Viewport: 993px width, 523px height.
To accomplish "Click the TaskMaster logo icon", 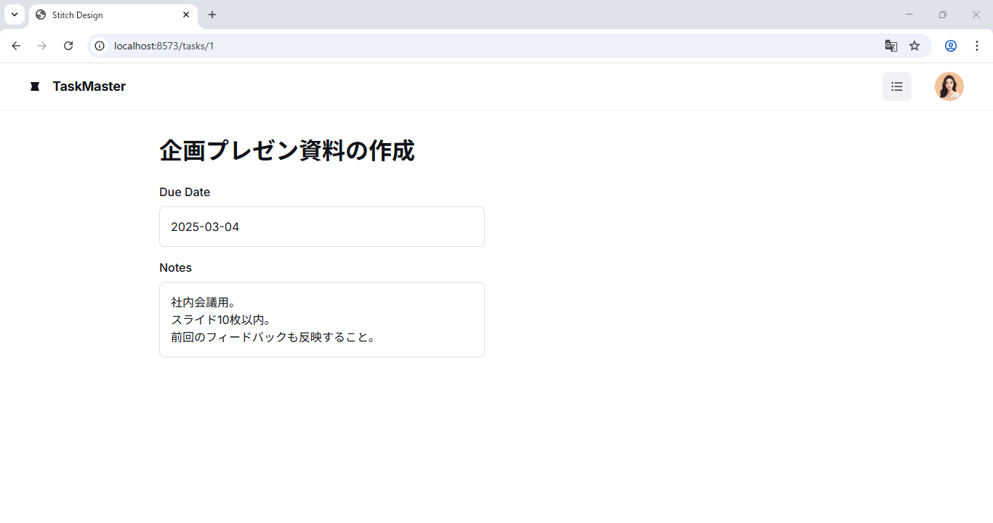I will [x=35, y=86].
